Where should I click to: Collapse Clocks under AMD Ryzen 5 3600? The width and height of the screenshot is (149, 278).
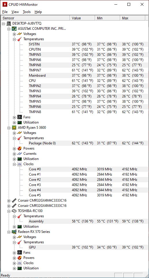(x=14, y=164)
